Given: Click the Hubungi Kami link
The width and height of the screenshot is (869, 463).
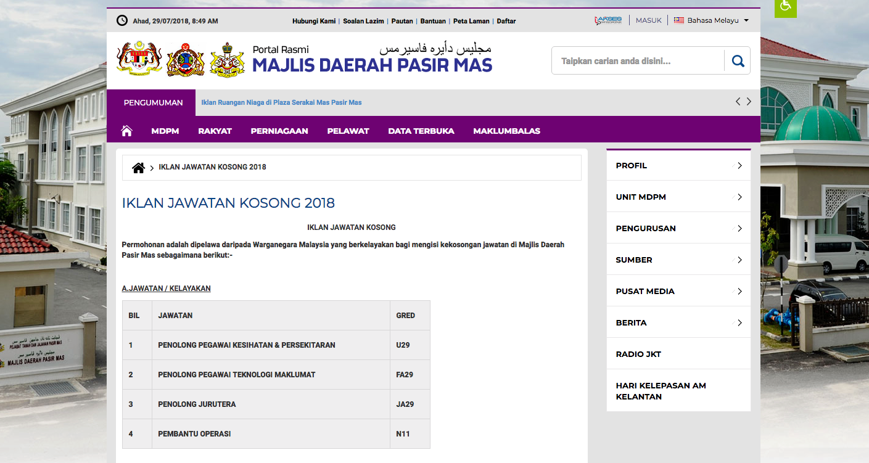Looking at the screenshot, I should click(314, 21).
